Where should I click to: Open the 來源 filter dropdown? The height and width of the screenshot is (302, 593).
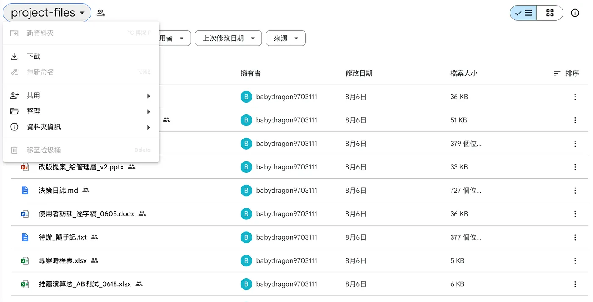point(286,38)
